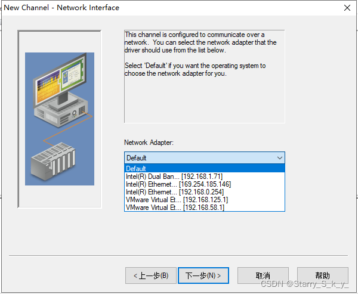
Task: Select the highlighted Default adapter option
Action: (205, 168)
